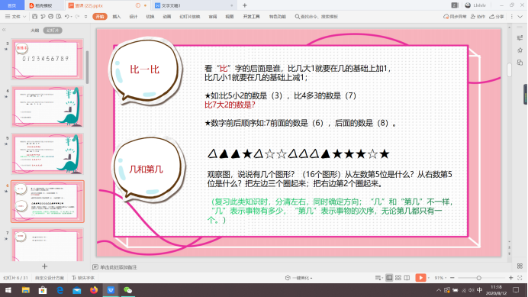Toggle to 幻灯片 thumbnail view
Viewport: 528px width, 297px height.
coord(53,31)
